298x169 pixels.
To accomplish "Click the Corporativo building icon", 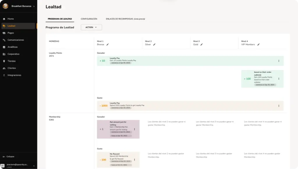I will coord(4,54).
